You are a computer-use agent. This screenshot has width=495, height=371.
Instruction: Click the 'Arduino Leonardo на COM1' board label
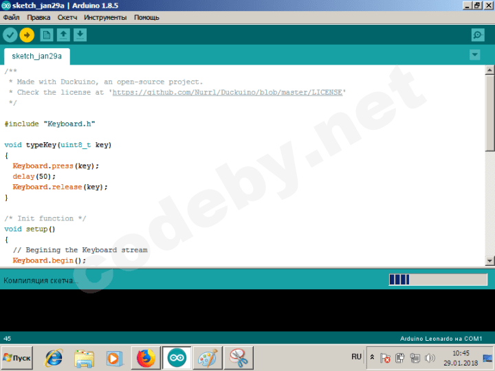[441, 339]
